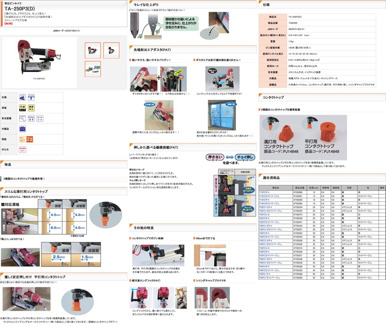Click the 部品コード PJ14849 label

point(322,151)
